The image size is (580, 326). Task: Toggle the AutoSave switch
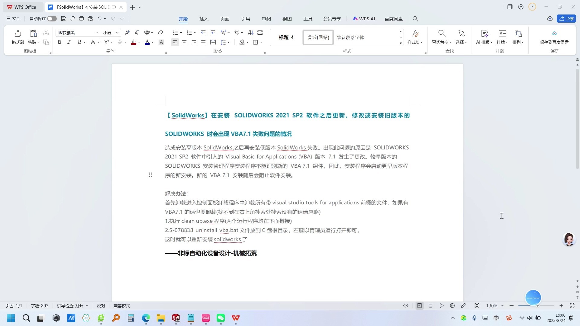(x=52, y=19)
